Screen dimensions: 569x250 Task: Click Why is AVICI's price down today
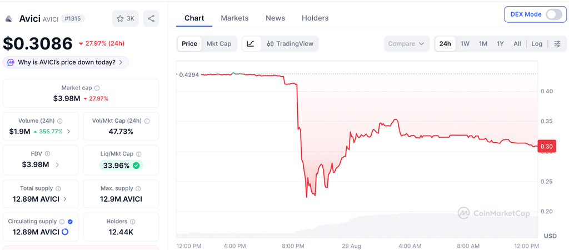click(x=66, y=62)
